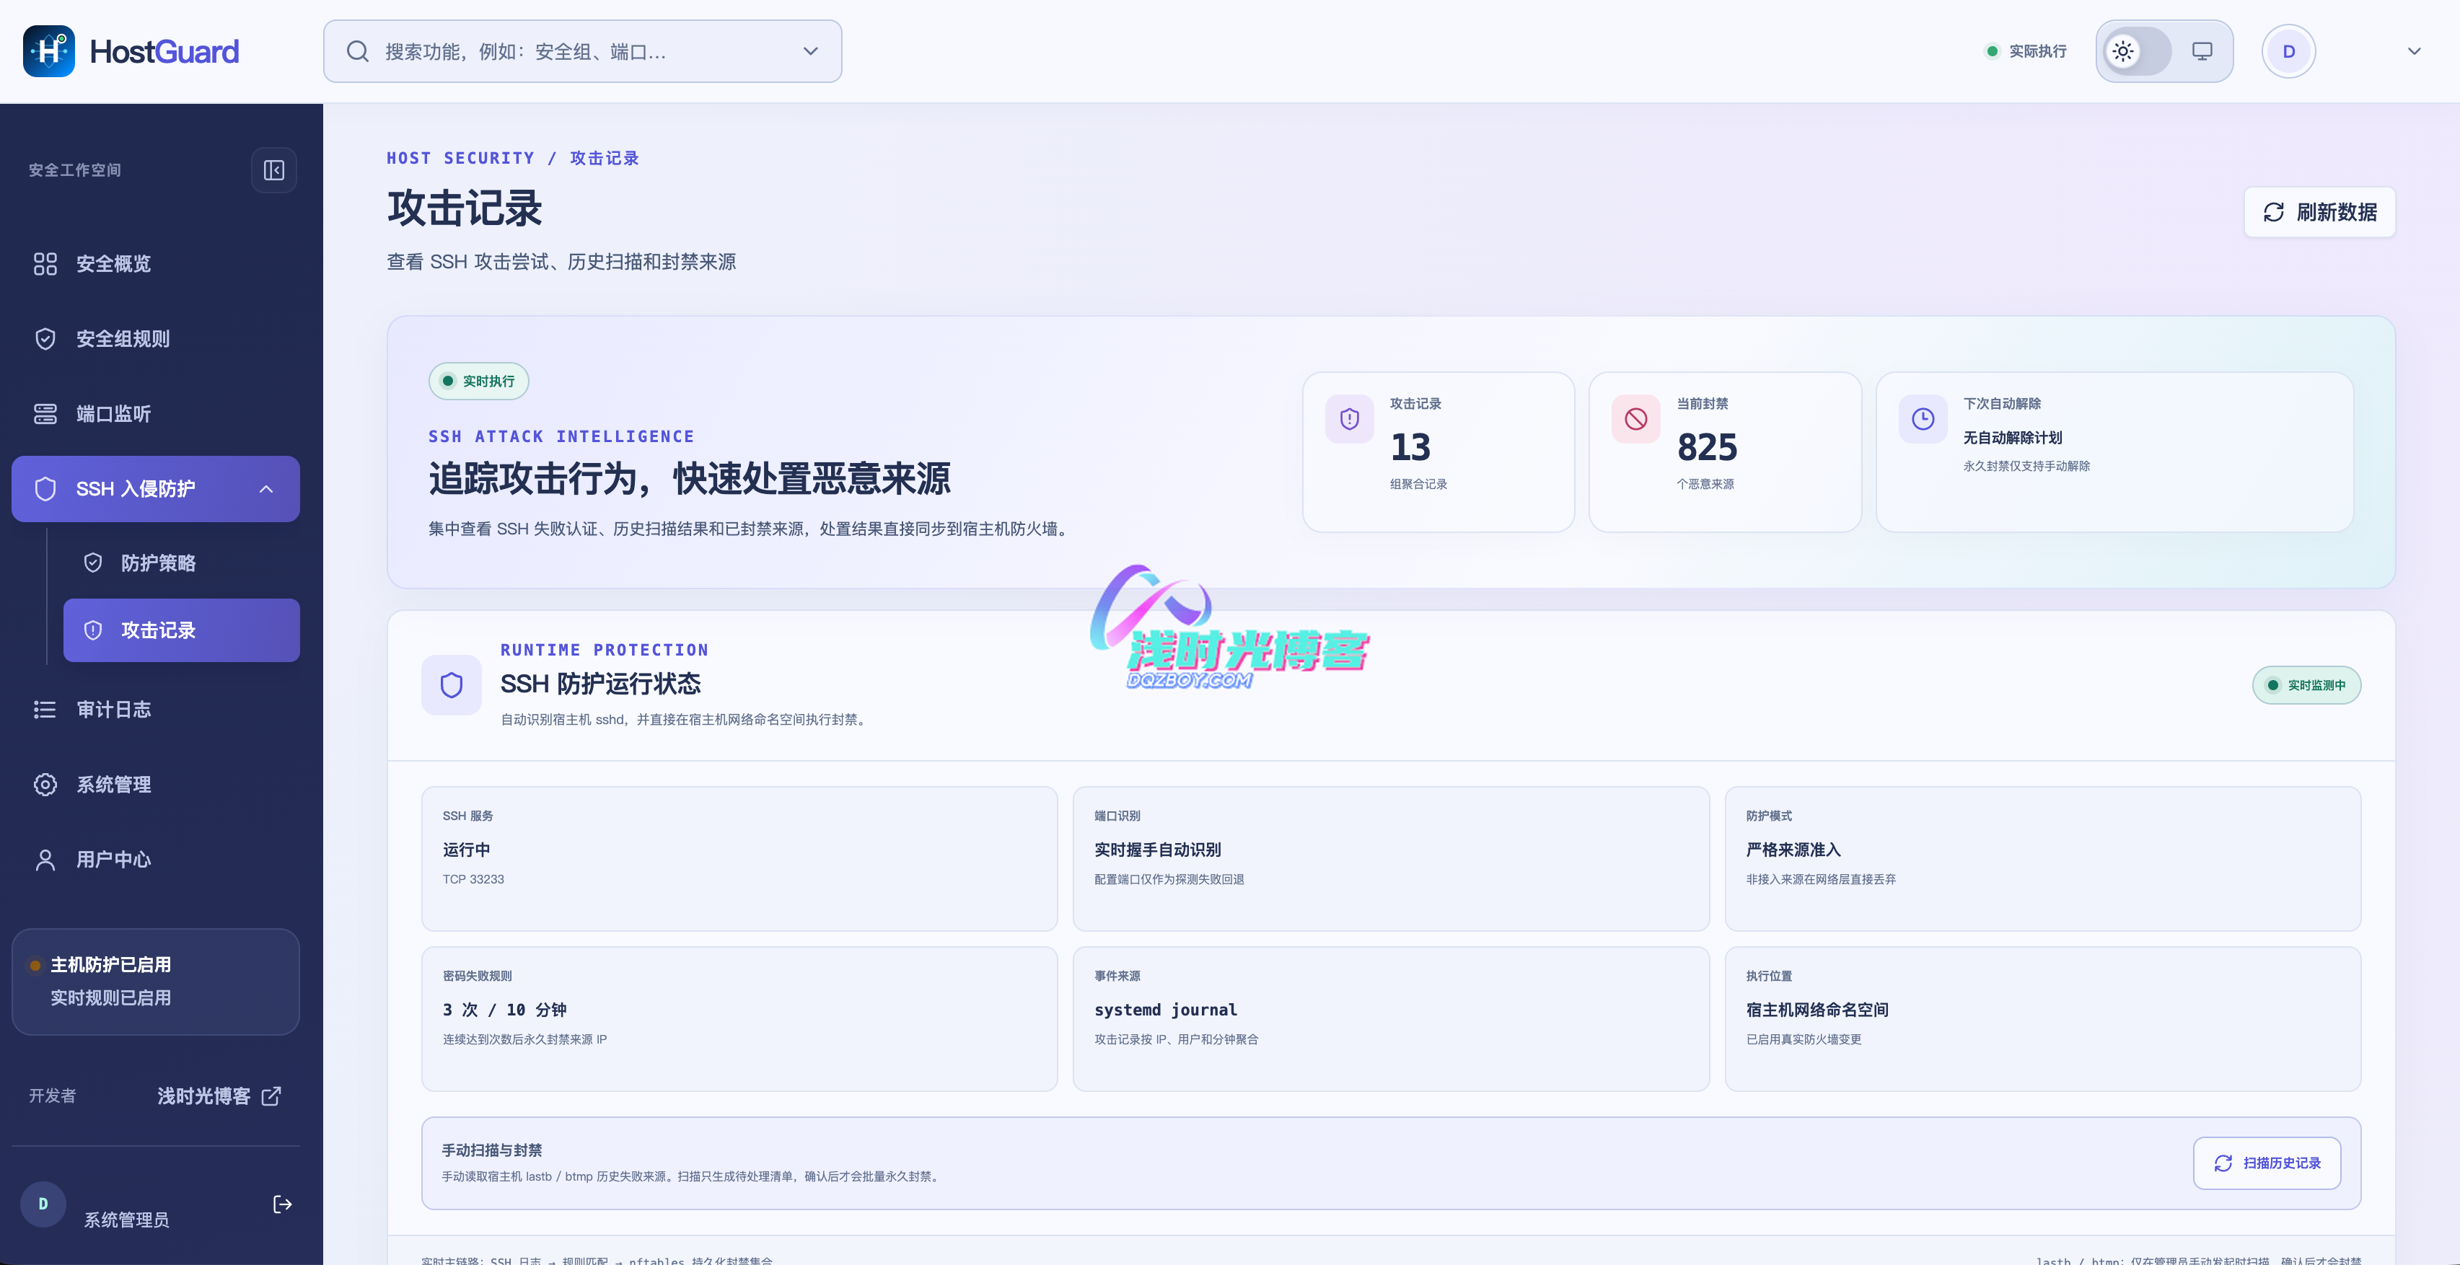
Task: Click the systemd journal value
Action: [1165, 1010]
